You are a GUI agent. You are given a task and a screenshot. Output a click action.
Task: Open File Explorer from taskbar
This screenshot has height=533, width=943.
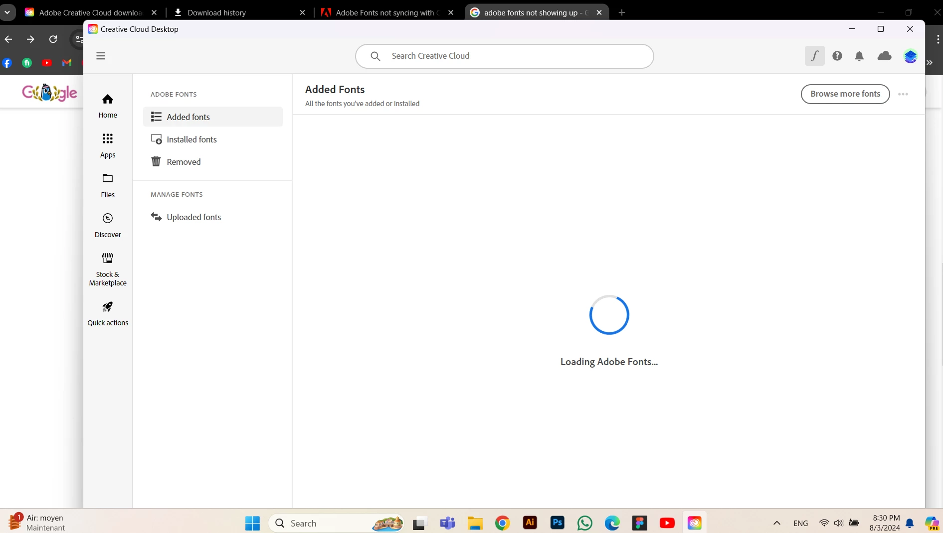475,523
